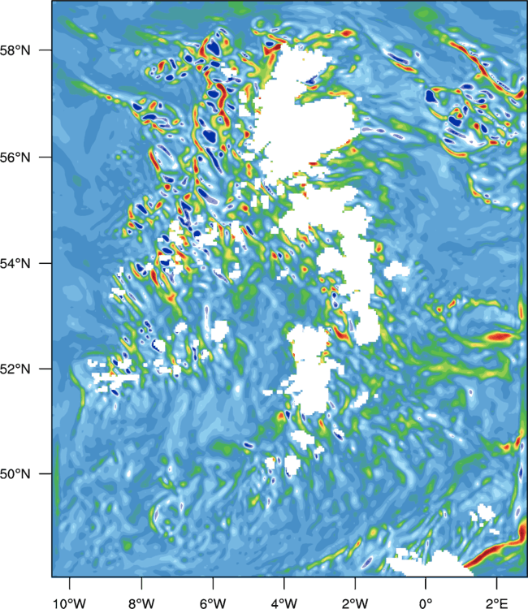Image resolution: width=528 pixels, height=609 pixels.
Task: Click the 54°N latitude label
Action: tap(15, 263)
